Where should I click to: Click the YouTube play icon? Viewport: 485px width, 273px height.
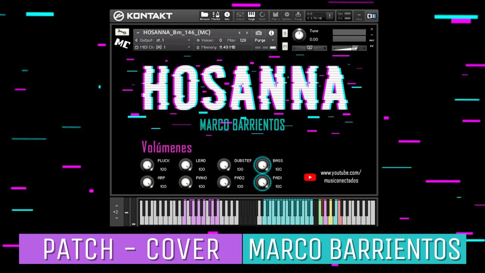tap(310, 177)
